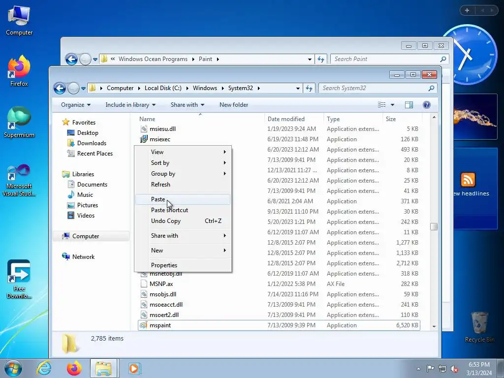Click the New folder button
Screen dimensions: 504x378
(234, 105)
